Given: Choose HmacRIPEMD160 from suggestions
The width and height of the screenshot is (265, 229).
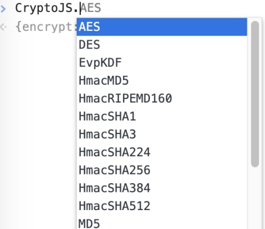Looking at the screenshot, I should click(x=162, y=98).
